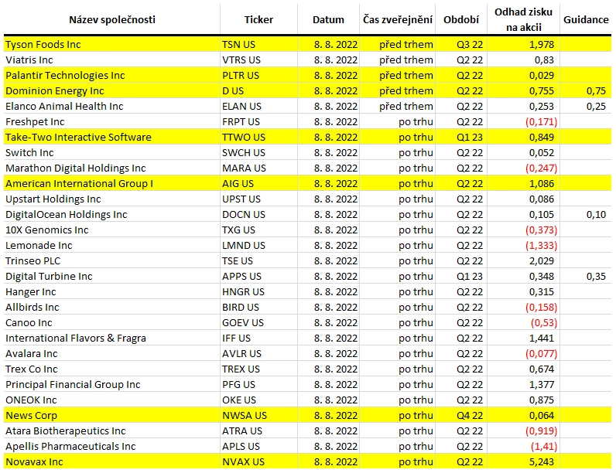Click the Období column header
Image resolution: width=616 pixels, height=473 pixels.
pos(461,19)
